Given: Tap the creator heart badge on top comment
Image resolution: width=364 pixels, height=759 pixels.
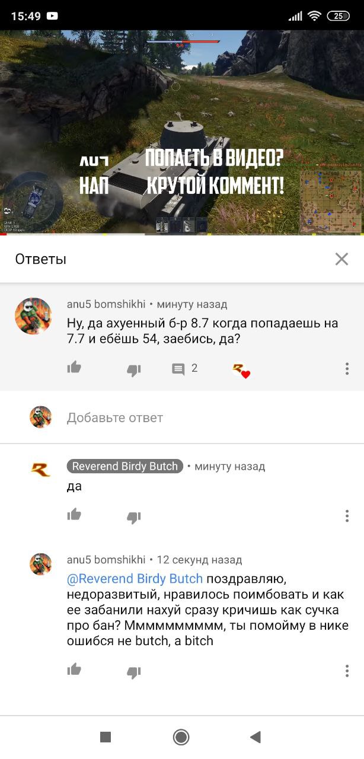Looking at the screenshot, I should point(241,371).
